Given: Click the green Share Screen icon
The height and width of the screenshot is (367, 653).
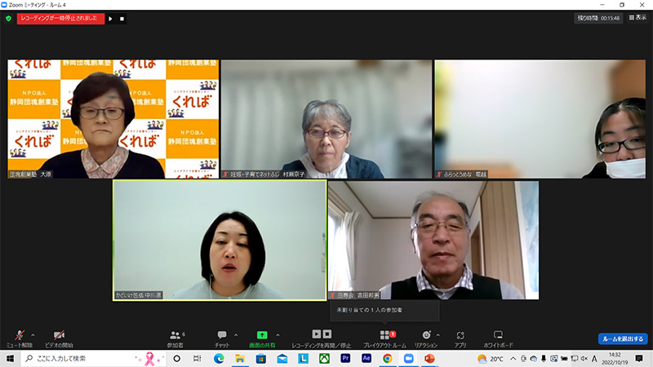Looking at the screenshot, I should coord(262,335).
